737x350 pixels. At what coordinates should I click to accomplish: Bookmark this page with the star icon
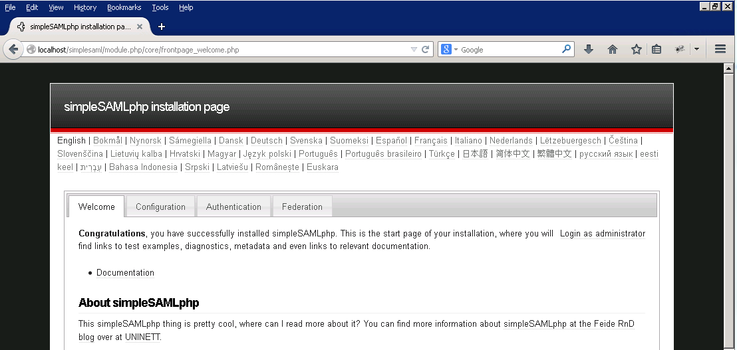(x=636, y=49)
